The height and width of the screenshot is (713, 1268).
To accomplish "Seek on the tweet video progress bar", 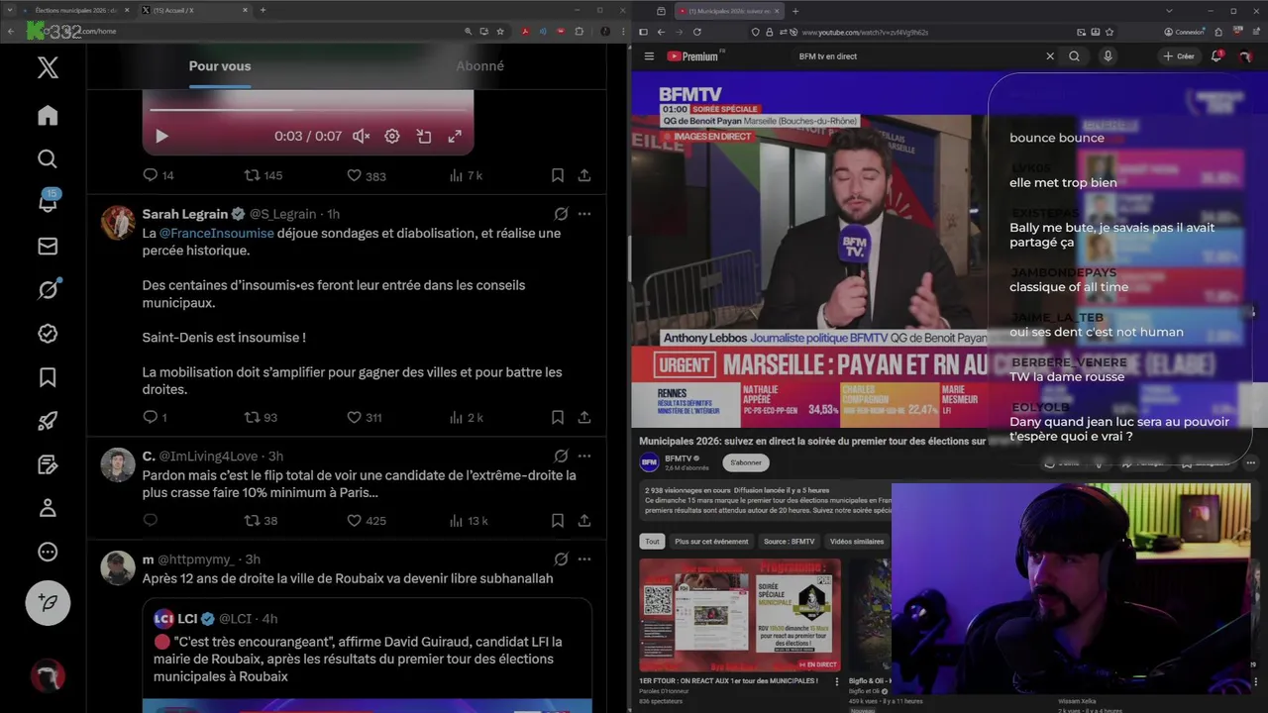I will click(308, 110).
